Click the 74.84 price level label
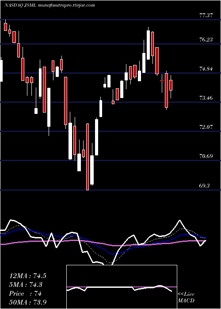 [x=206, y=69]
